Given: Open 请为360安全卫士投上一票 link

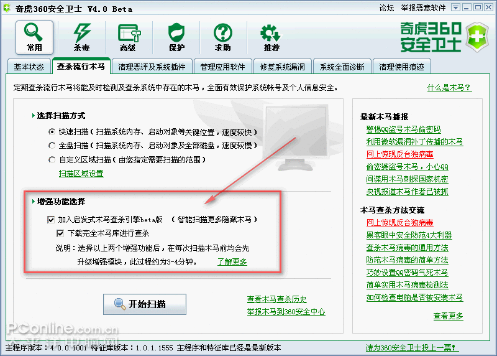Looking at the screenshot, I should (411, 348).
